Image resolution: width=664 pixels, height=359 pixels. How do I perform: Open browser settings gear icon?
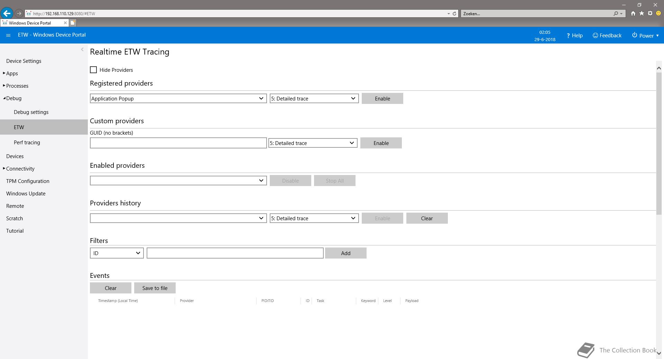650,13
